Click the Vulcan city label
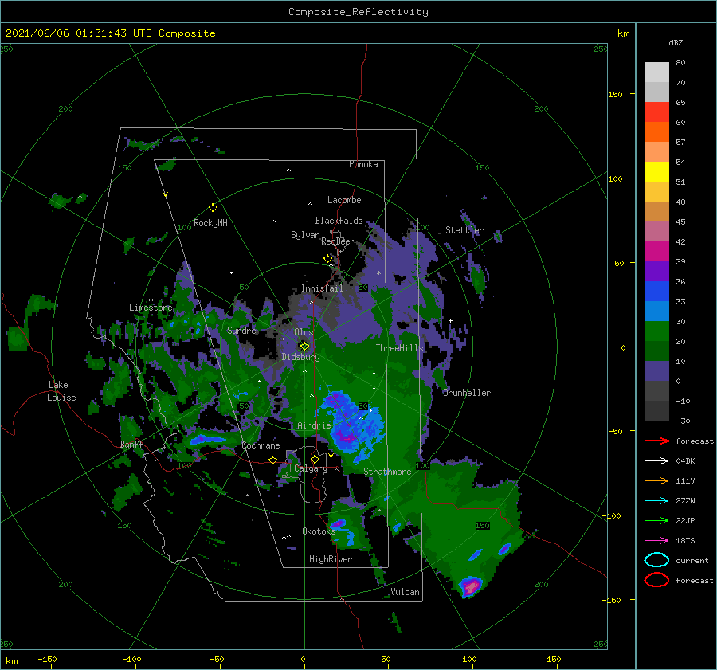This screenshot has height=670, width=717. tap(406, 592)
